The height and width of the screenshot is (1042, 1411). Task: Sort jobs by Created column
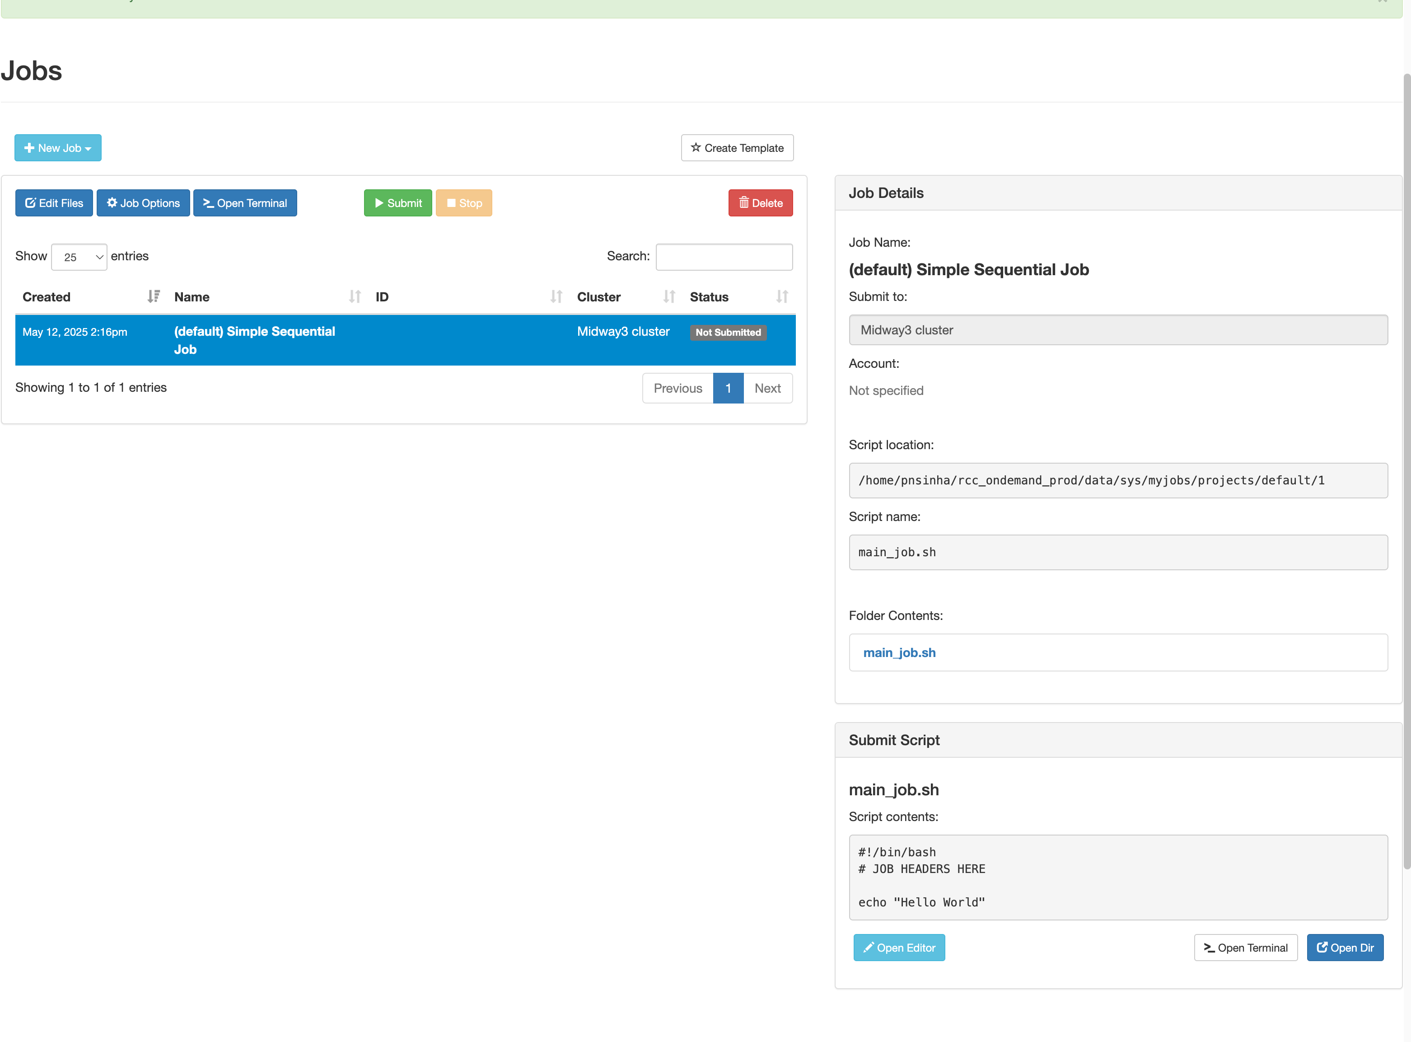(x=91, y=296)
